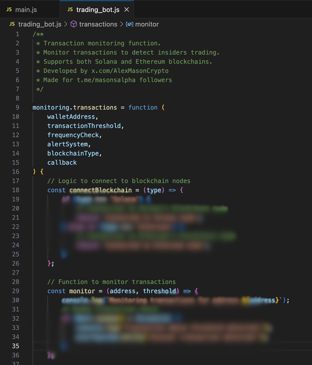Click the transactionThreshold parameter

[x=84, y=126]
